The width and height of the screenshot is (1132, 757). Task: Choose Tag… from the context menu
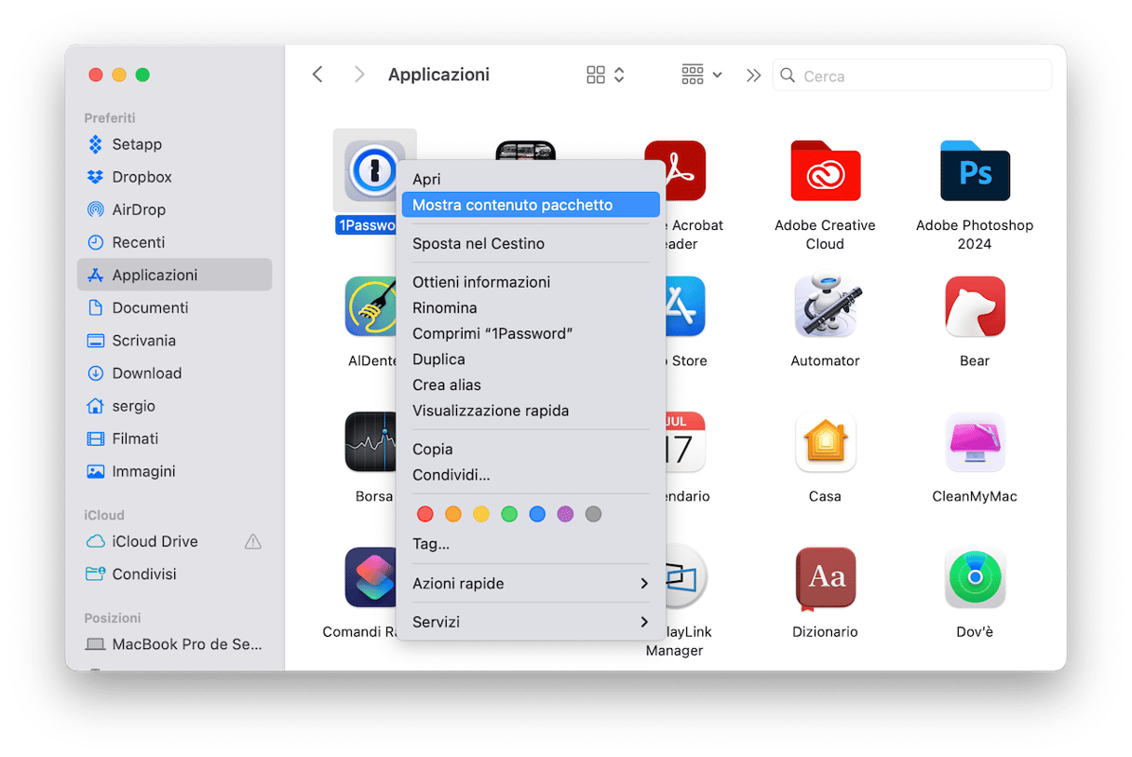[531, 544]
